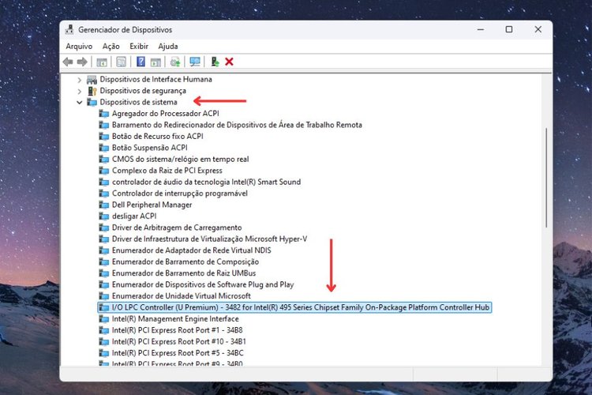Image resolution: width=592 pixels, height=395 pixels.
Task: Click the key icon of Dispositivos de segurança
Action: pos(92,91)
